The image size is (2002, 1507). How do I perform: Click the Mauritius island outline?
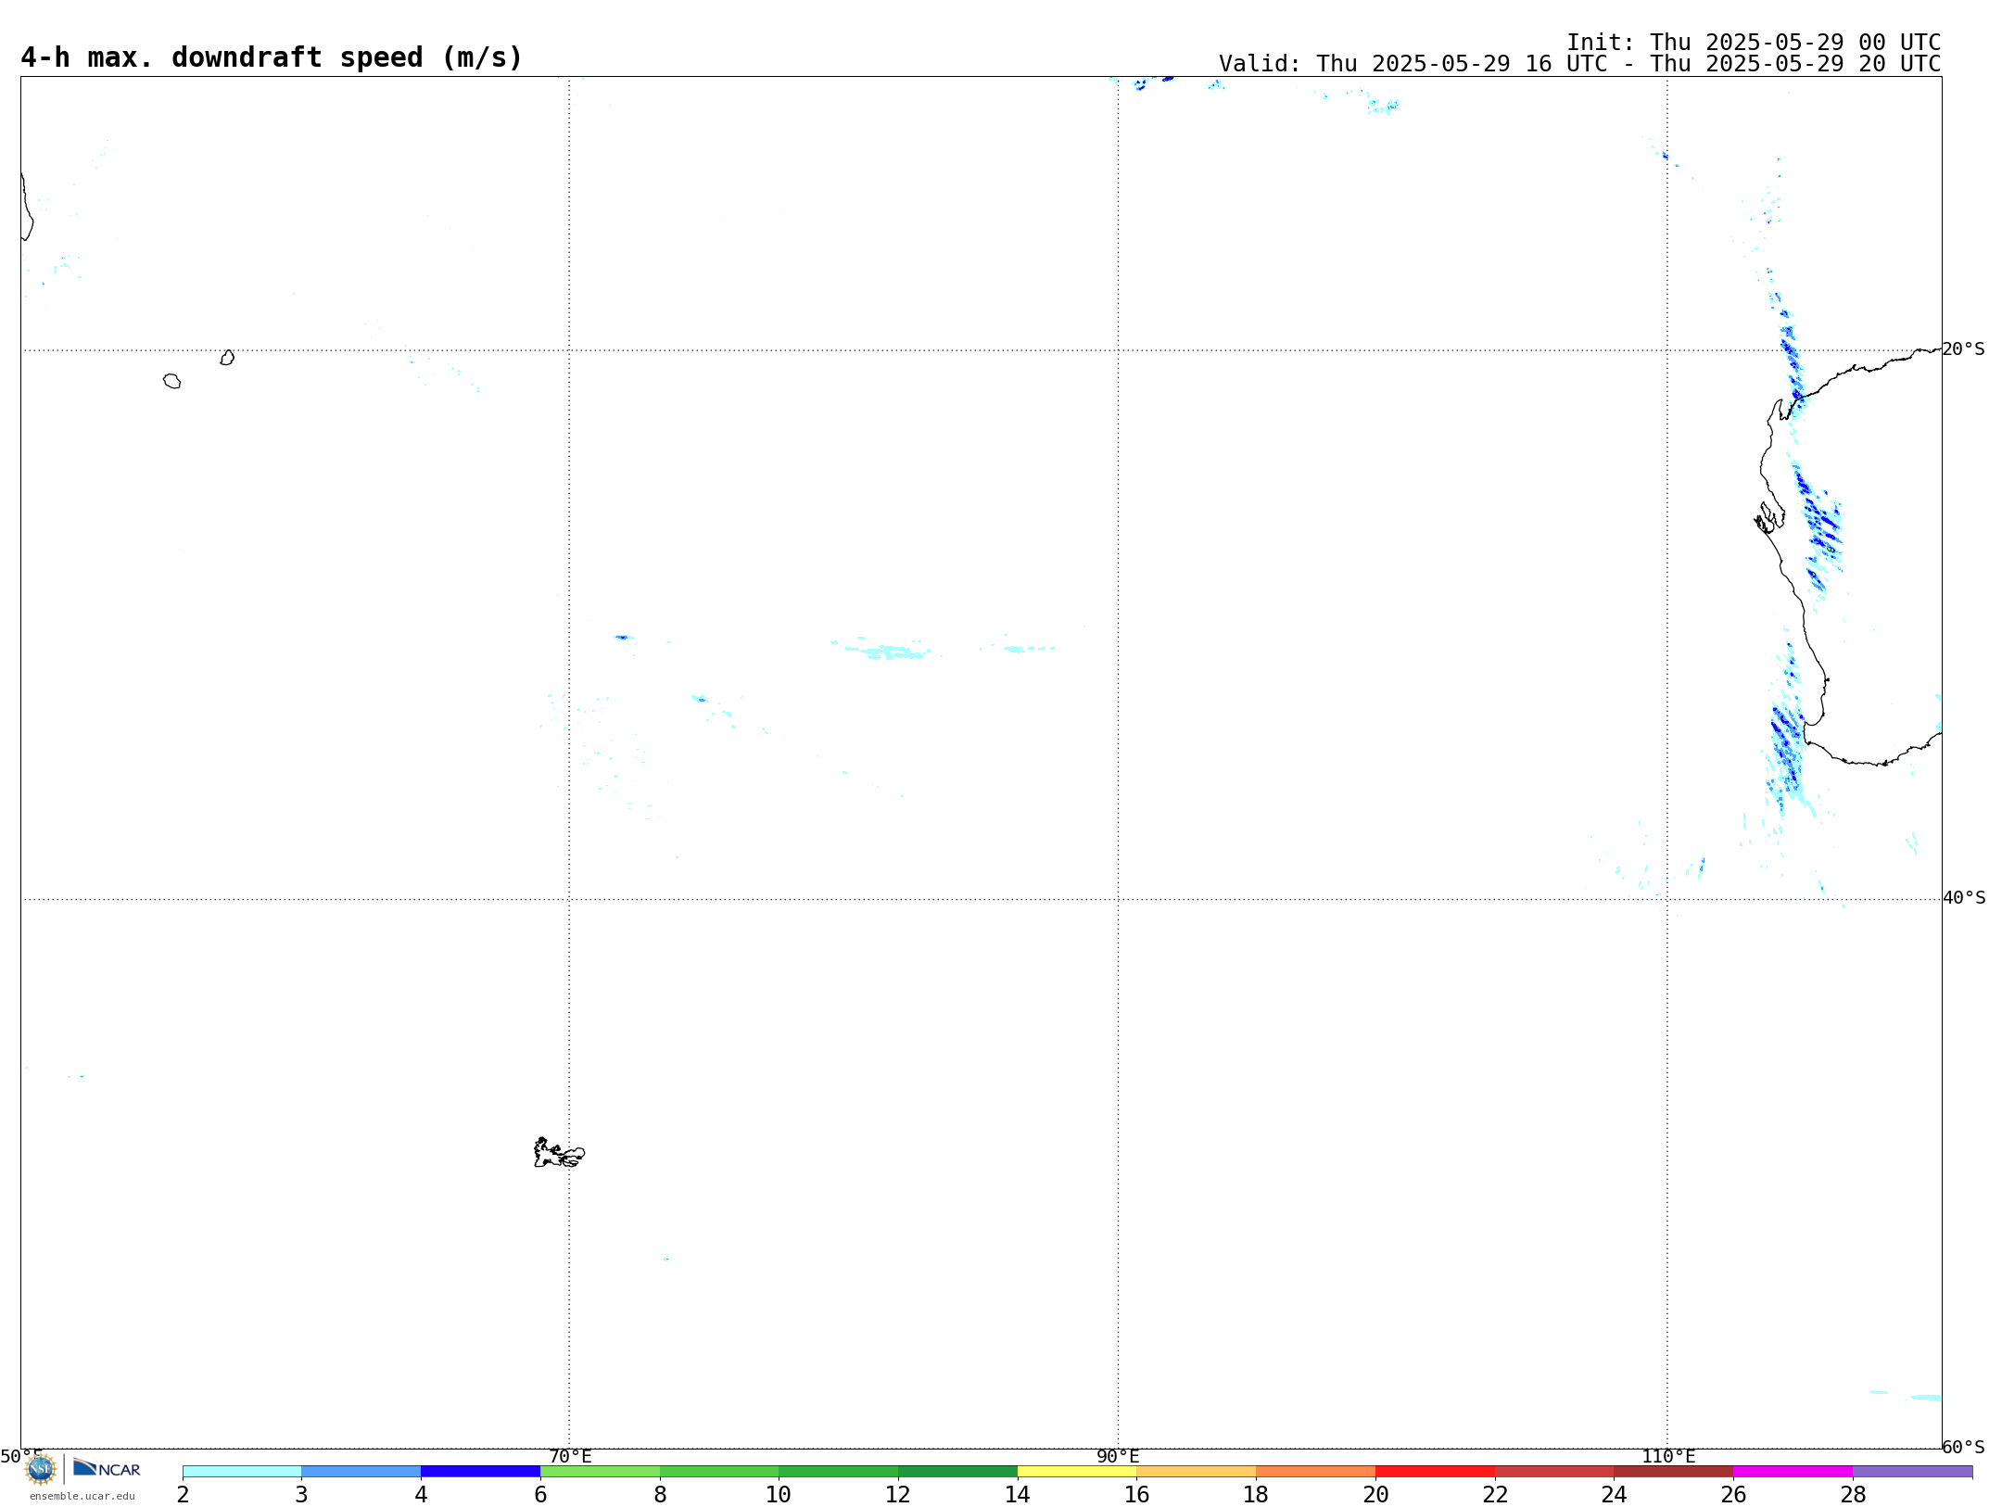click(227, 358)
